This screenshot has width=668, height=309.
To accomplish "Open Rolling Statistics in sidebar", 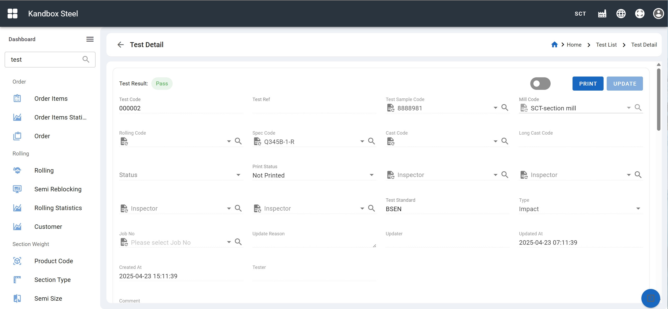I will (x=58, y=208).
